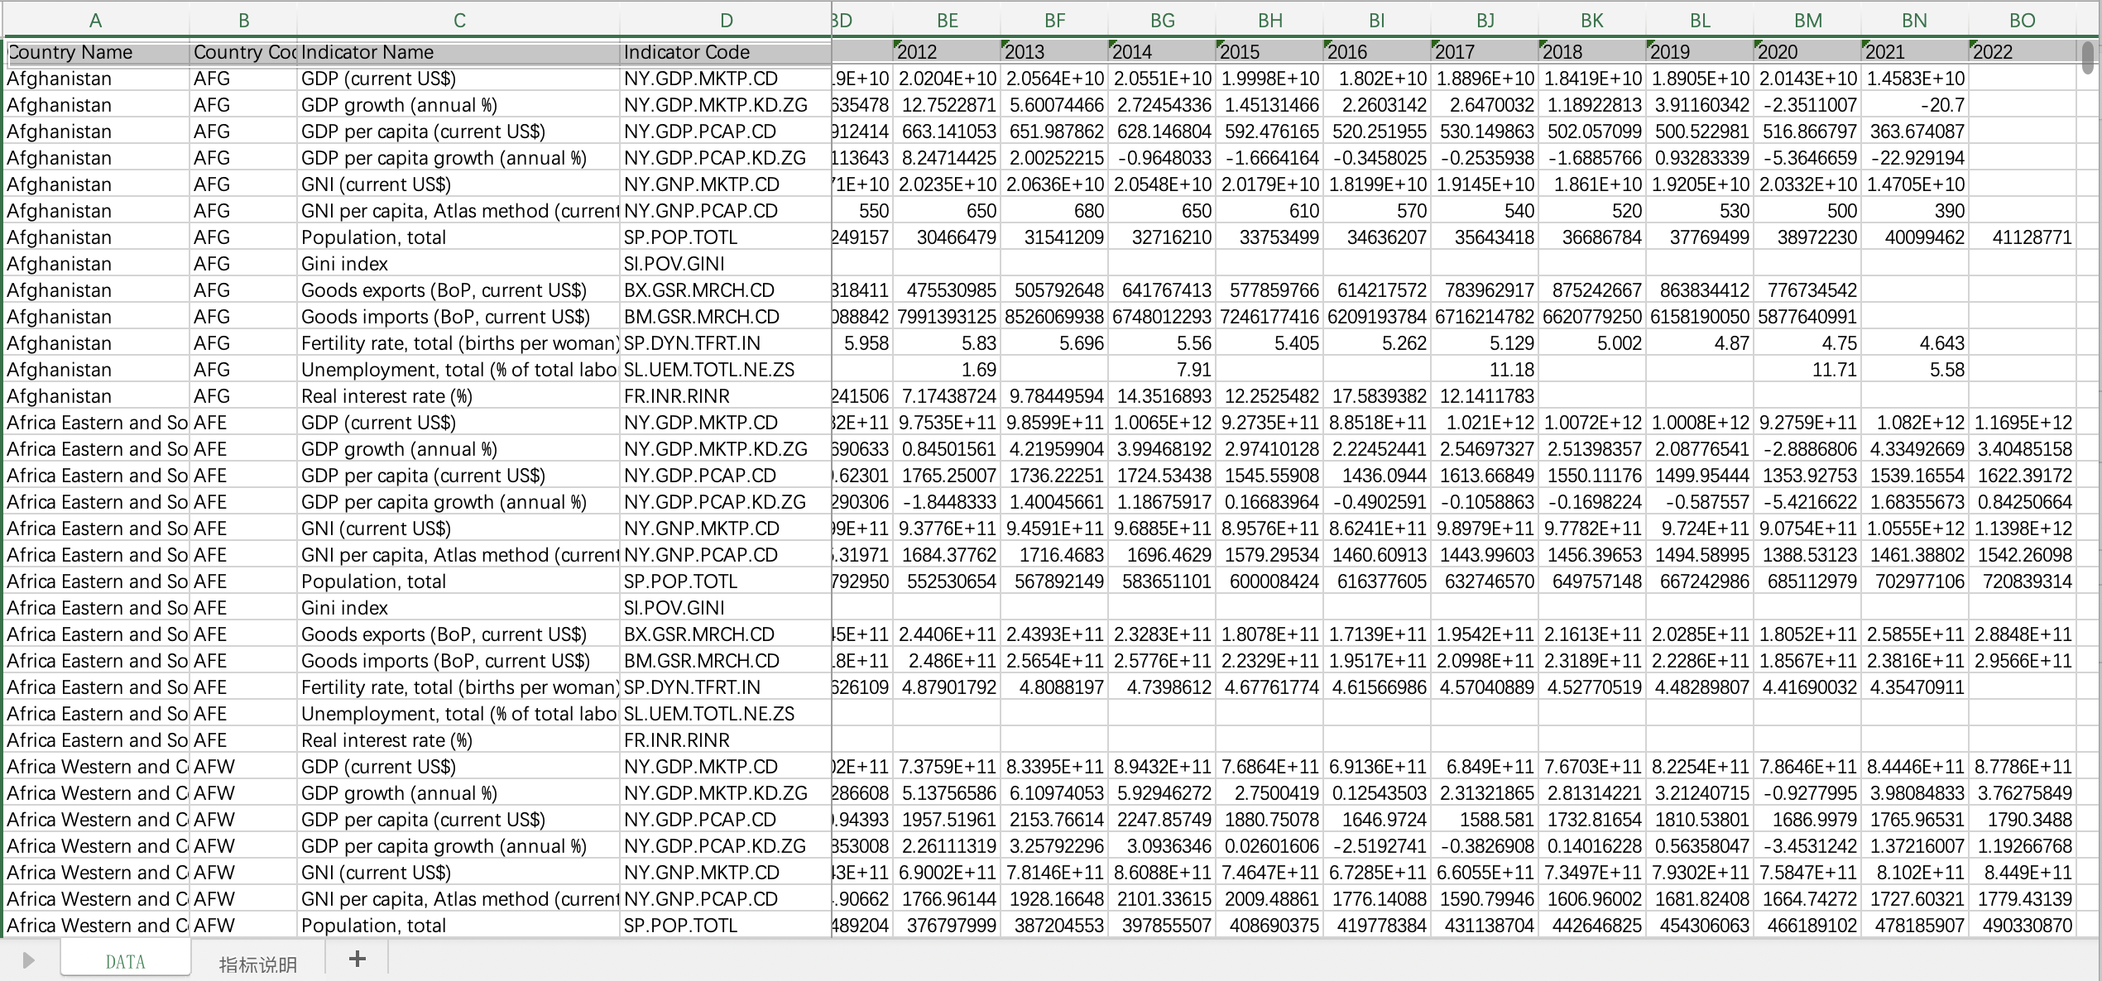Select column BG header
This screenshot has height=981, width=2102.
pos(1162,21)
